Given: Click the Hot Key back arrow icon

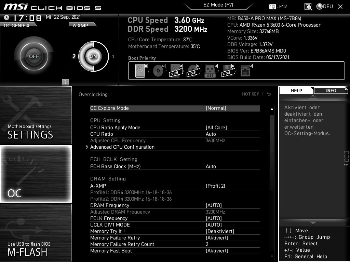Looking at the screenshot, I should click(x=269, y=94).
